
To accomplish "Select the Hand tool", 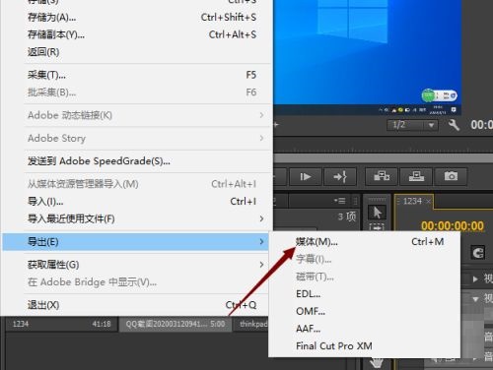I will 377,362.
